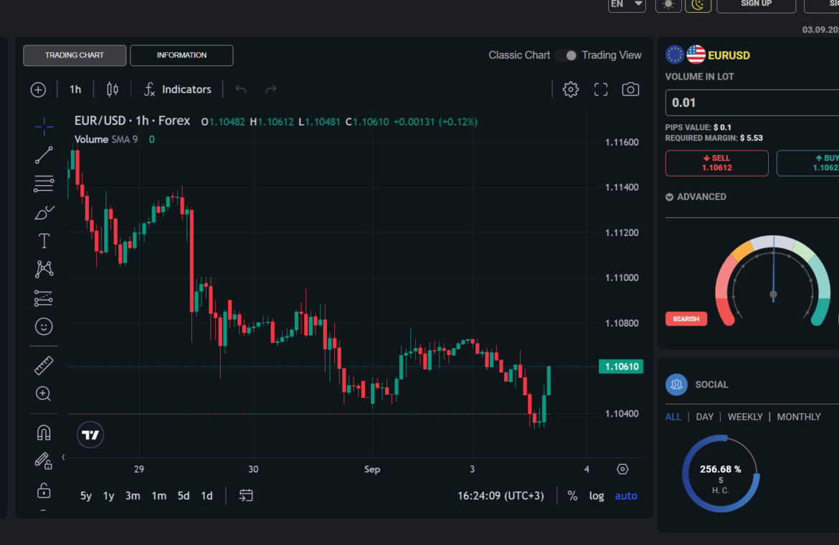Select the brush drawing tool
Viewport: 839px width, 545px height.
point(44,212)
